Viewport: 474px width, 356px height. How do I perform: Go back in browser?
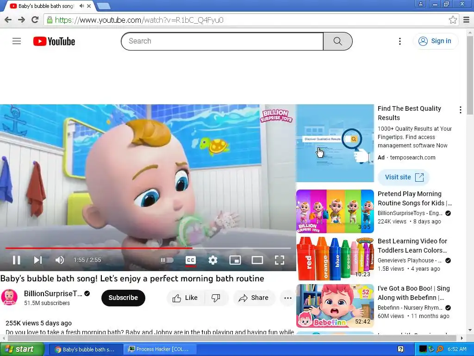pos(8,20)
